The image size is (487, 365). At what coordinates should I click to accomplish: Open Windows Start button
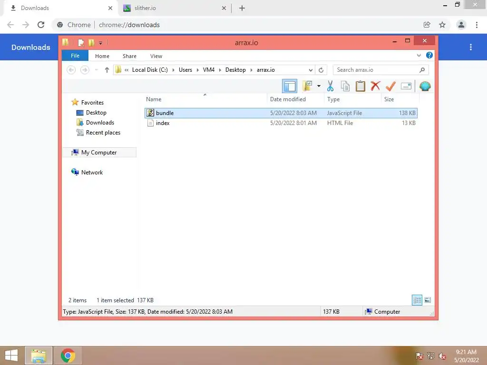[11, 355]
